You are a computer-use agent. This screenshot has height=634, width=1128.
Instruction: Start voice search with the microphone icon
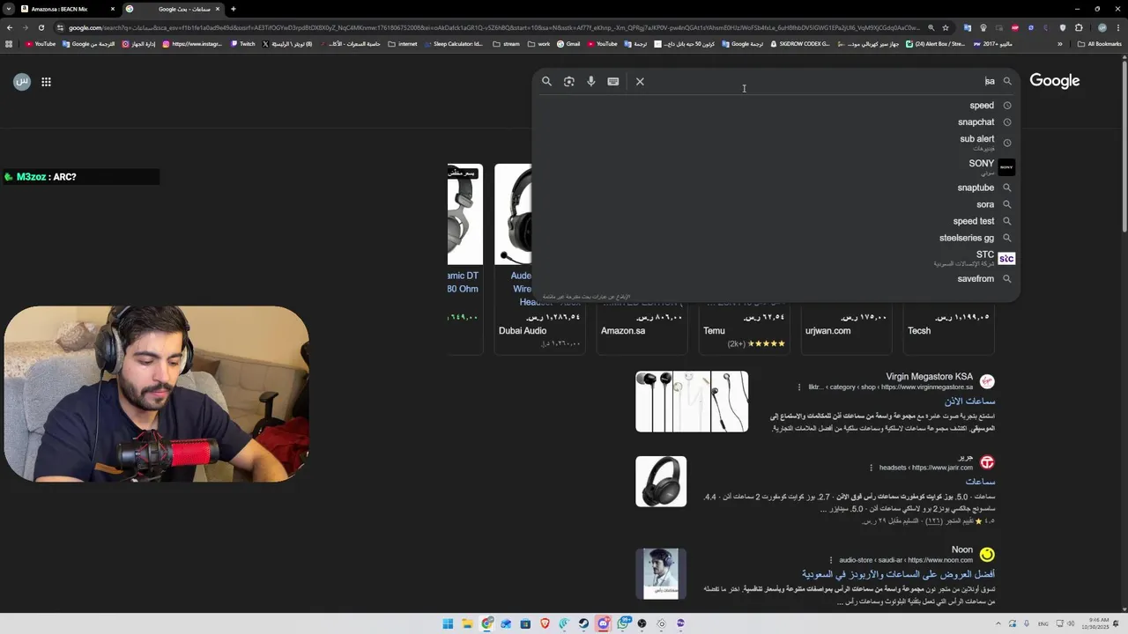point(591,81)
